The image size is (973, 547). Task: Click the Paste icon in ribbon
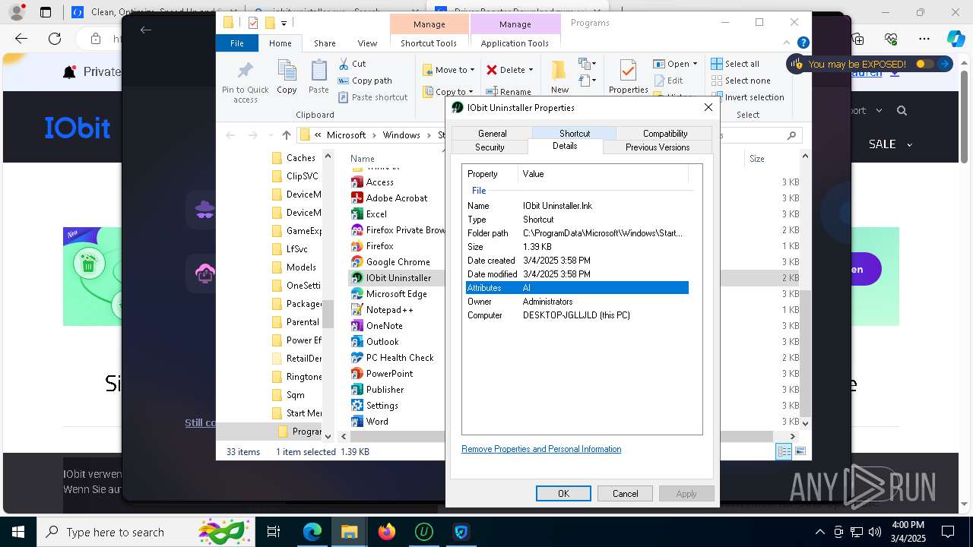[x=319, y=71]
